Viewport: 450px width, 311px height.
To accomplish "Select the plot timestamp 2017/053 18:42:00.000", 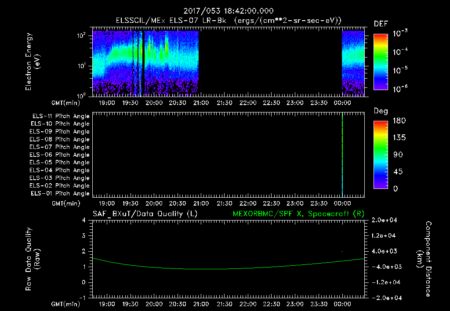I will 229,11.
